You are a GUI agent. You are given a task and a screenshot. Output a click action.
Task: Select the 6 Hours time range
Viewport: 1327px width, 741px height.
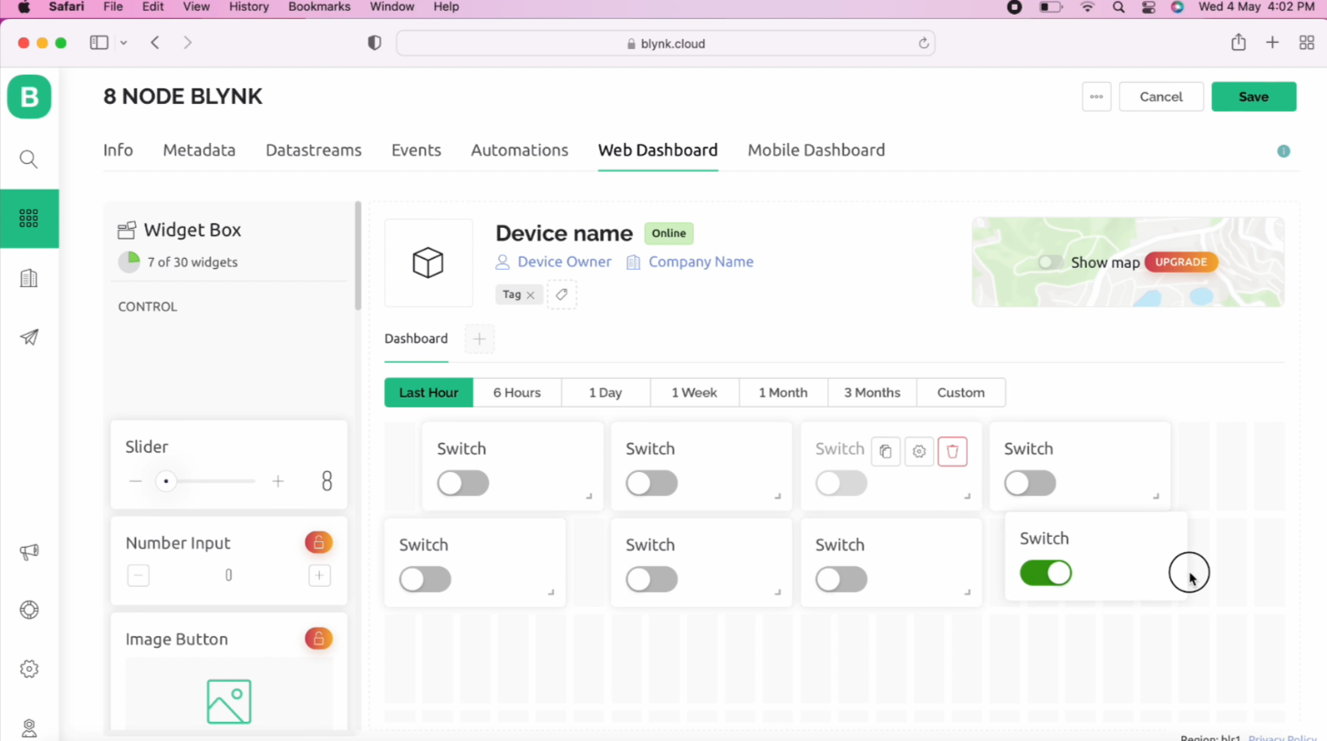click(517, 393)
